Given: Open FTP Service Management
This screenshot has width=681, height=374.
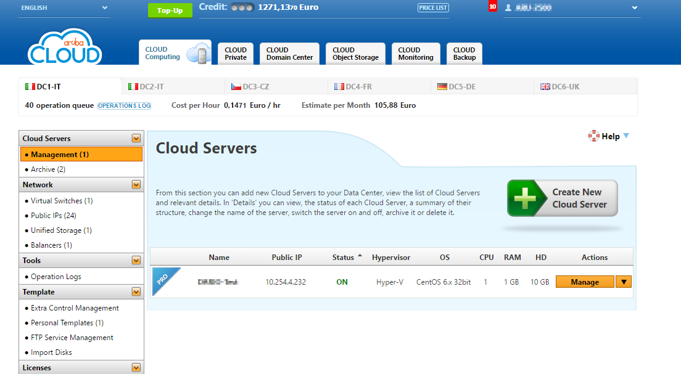Looking at the screenshot, I should (x=72, y=338).
